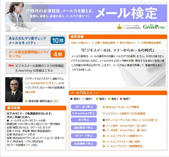
Task: Open 「メールが会社をダメにする？」 column link
Action: coord(41,83)
